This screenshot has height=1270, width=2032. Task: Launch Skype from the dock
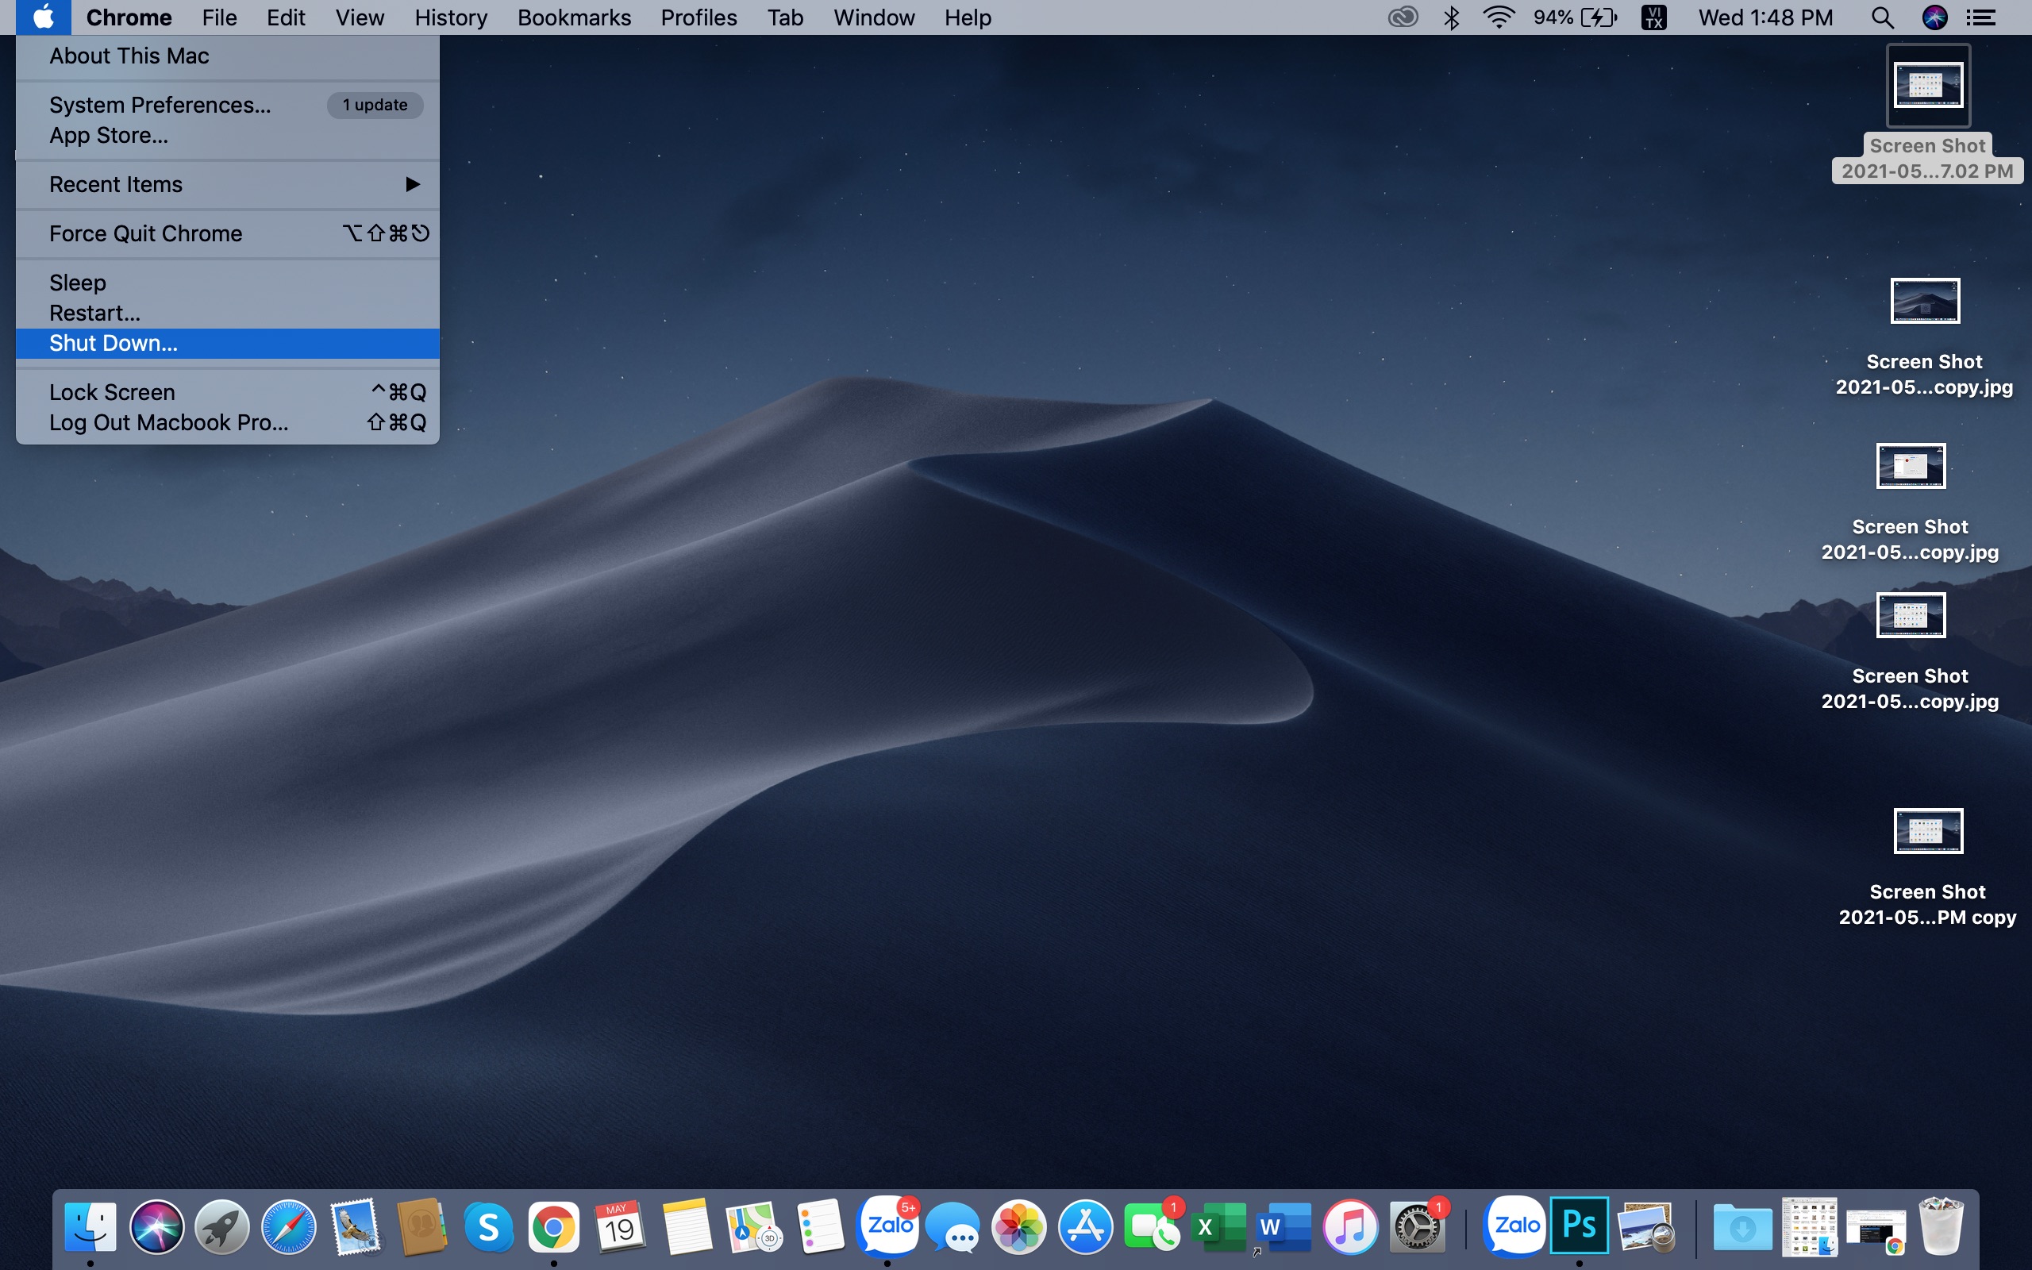[x=488, y=1228]
